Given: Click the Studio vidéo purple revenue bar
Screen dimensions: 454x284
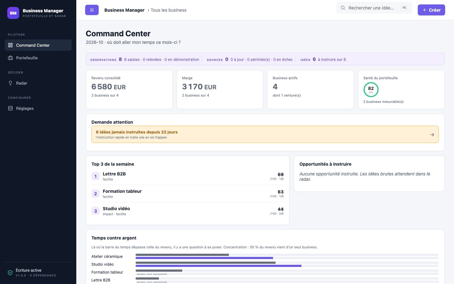Looking at the screenshot, I should [x=218, y=266].
